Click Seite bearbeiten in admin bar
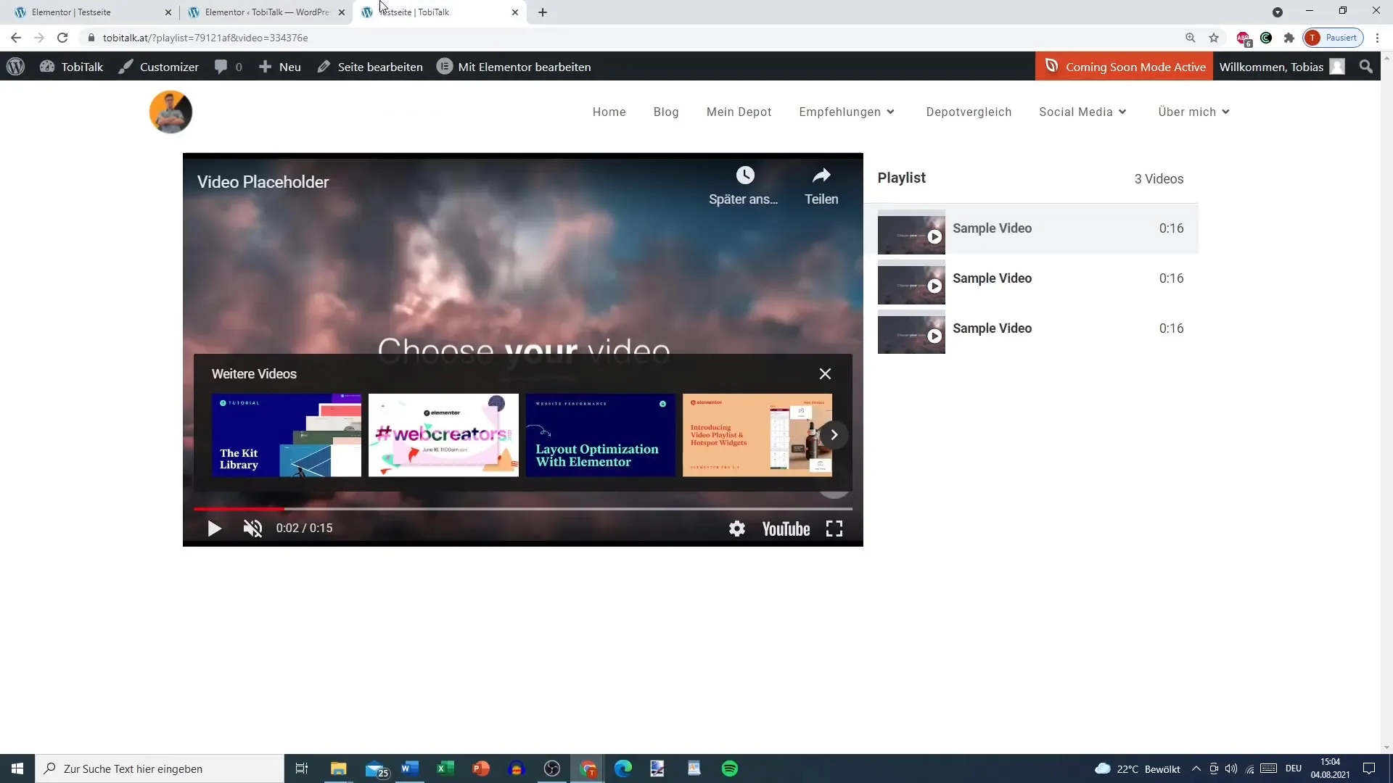This screenshot has height=783, width=1393. point(370,67)
